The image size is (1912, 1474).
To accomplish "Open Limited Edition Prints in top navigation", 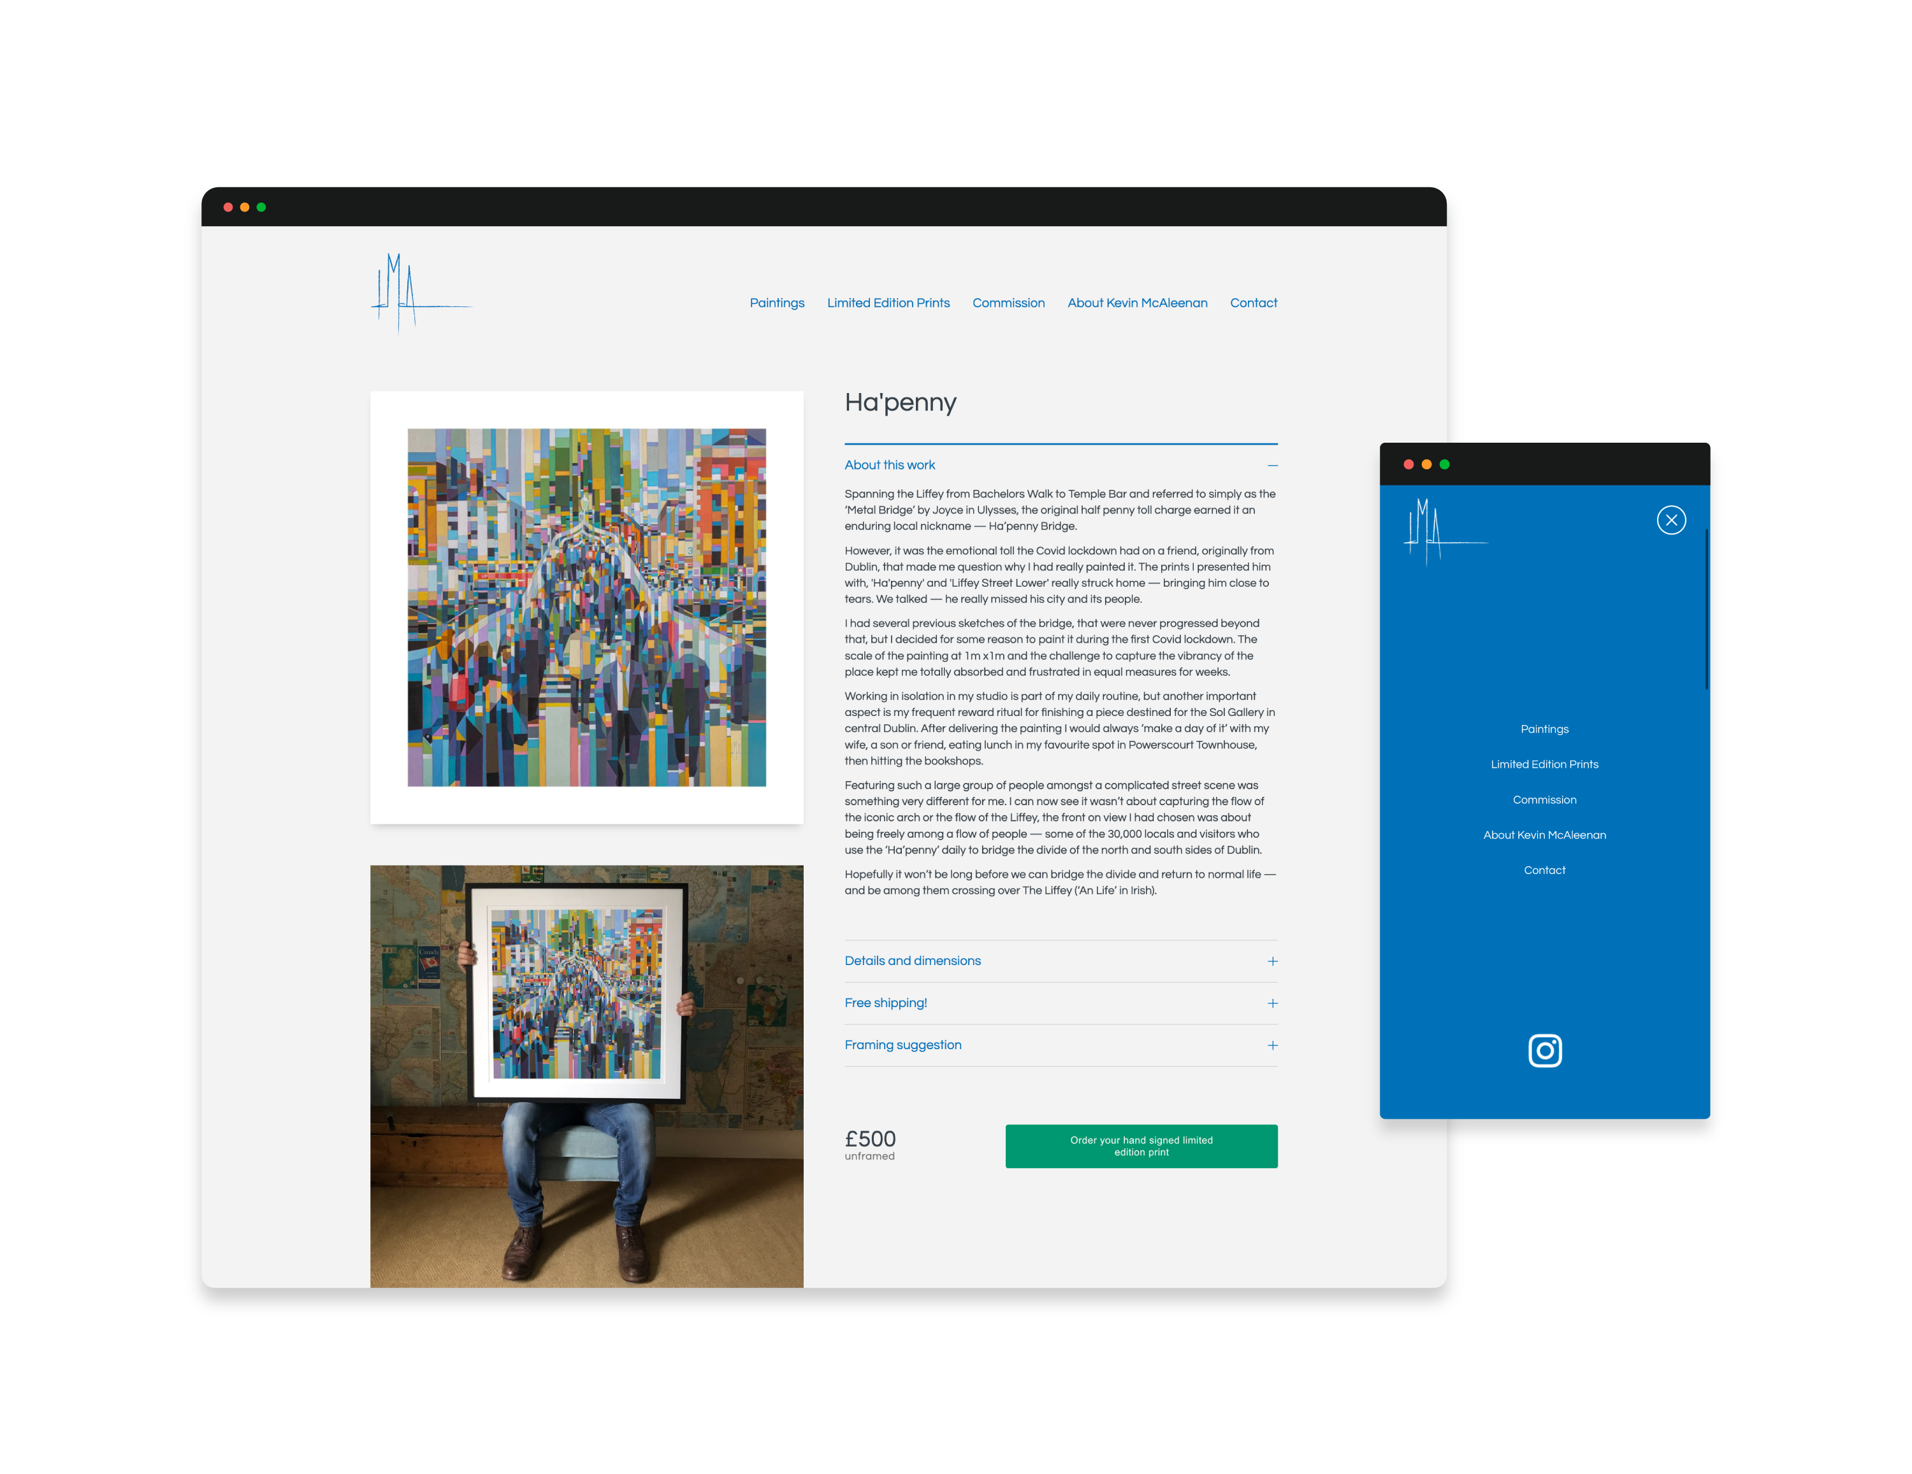I will 888,303.
